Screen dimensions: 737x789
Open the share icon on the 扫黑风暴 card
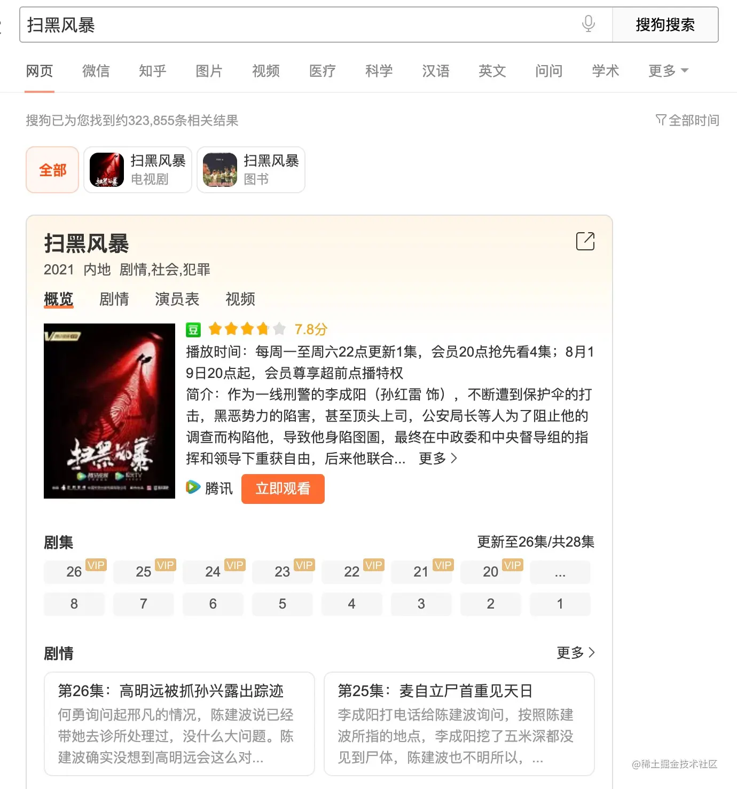pyautogui.click(x=585, y=241)
